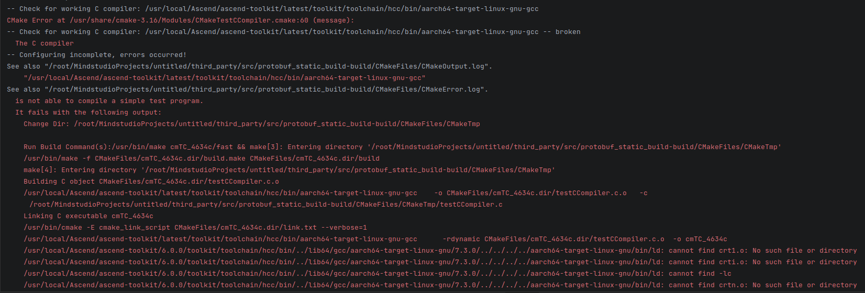Screen dimensions: 865x293
Task: Click the quoted aarch64-target-linux-gnu-gcc path line
Action: (224, 78)
